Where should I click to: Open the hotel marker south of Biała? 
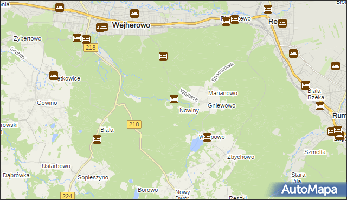click(x=97, y=139)
